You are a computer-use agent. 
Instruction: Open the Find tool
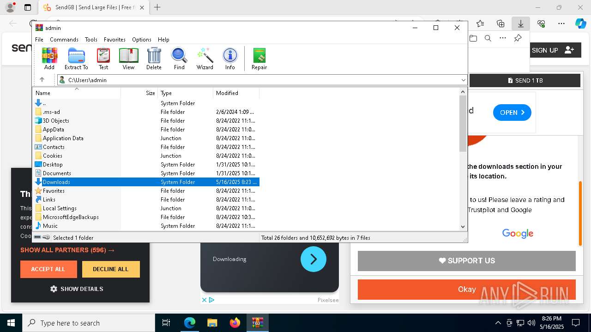coord(179,59)
